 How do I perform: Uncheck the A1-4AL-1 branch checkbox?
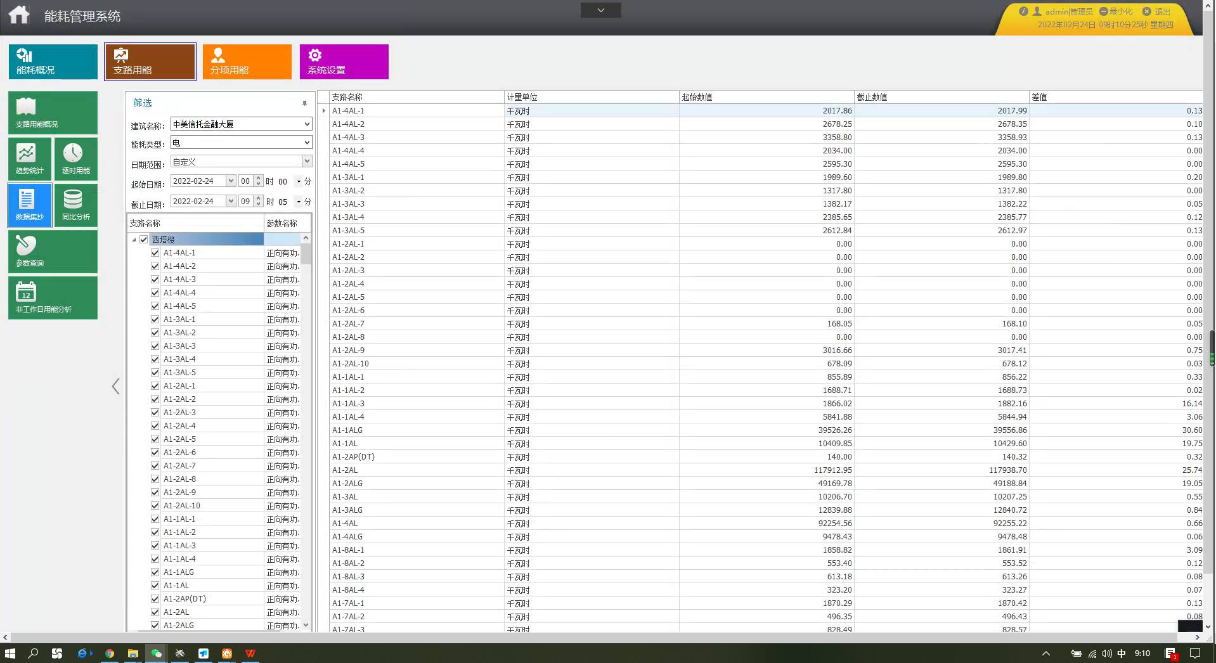click(155, 253)
